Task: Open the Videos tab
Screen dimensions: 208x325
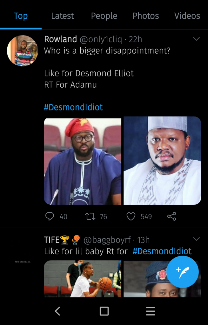Action: [187, 16]
